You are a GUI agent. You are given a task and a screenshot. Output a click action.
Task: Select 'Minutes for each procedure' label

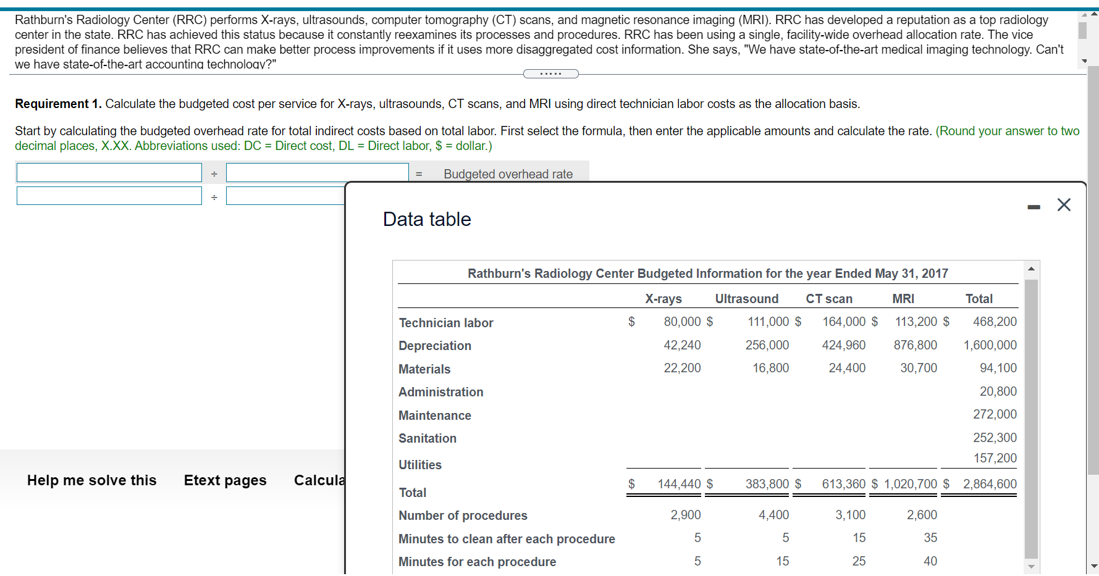[x=478, y=562]
